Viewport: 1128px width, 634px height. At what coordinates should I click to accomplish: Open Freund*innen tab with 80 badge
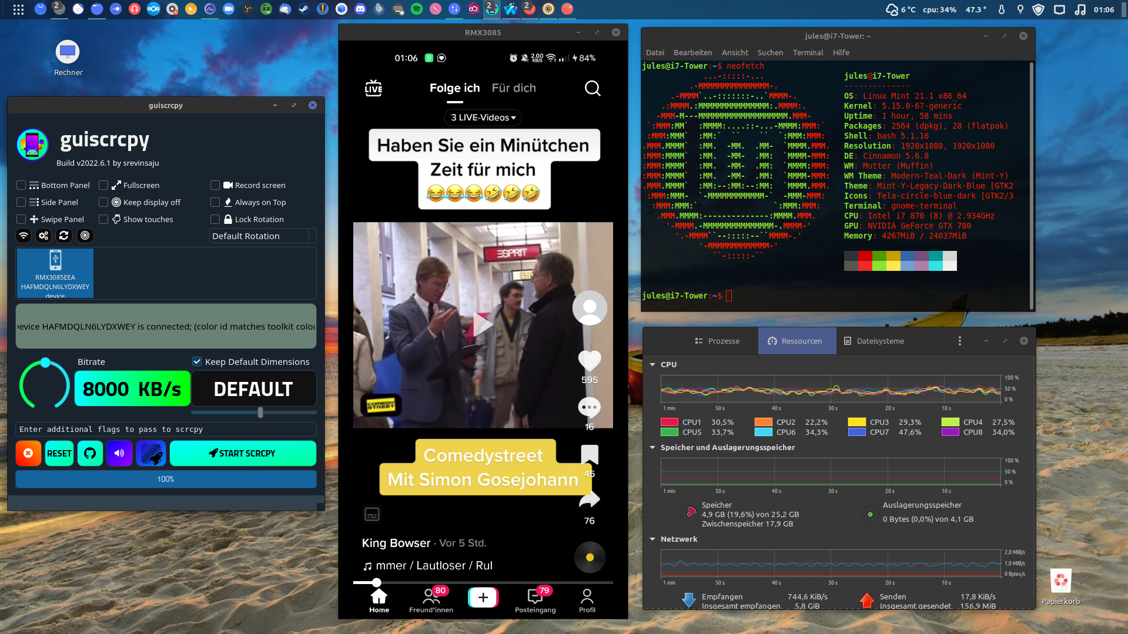431,601
